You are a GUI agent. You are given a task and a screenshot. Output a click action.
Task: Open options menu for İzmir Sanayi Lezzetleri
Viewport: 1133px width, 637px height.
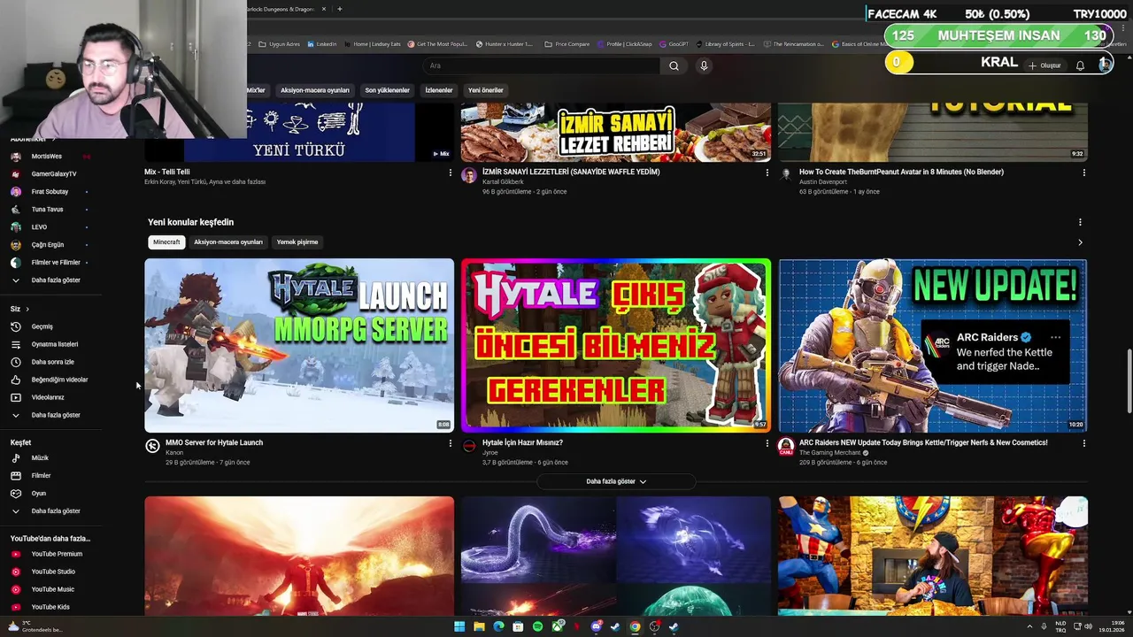(767, 173)
